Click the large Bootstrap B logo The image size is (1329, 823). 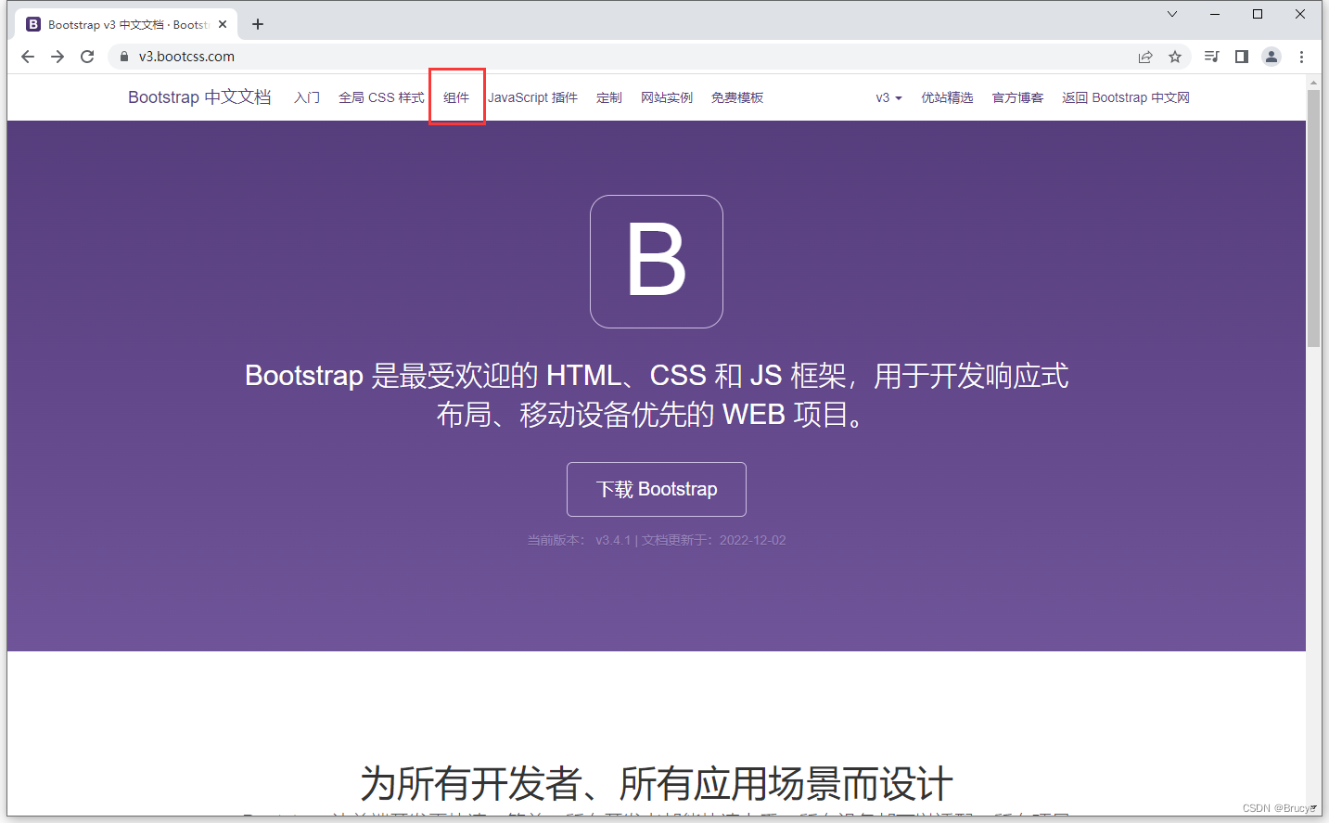pyautogui.click(x=657, y=261)
